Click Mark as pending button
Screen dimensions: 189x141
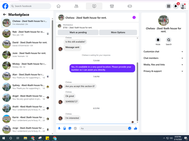78,32
